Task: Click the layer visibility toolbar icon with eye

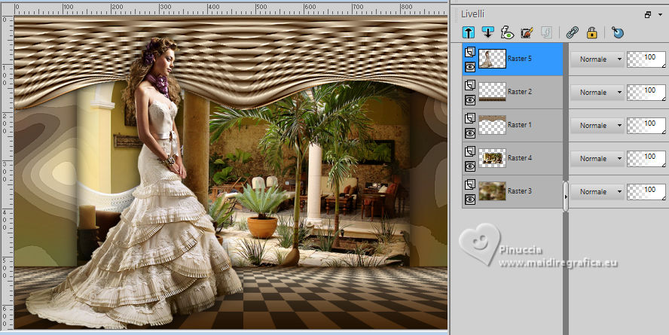Action: 507,32
